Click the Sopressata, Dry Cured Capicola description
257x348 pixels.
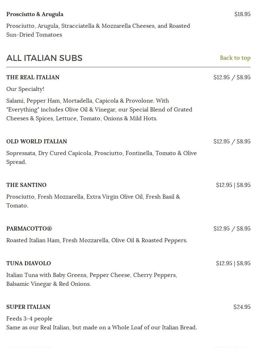click(x=101, y=157)
